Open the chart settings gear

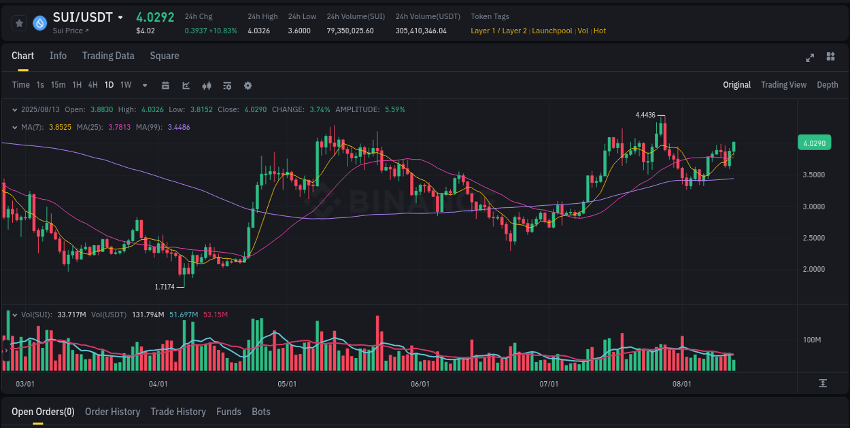pyautogui.click(x=248, y=85)
